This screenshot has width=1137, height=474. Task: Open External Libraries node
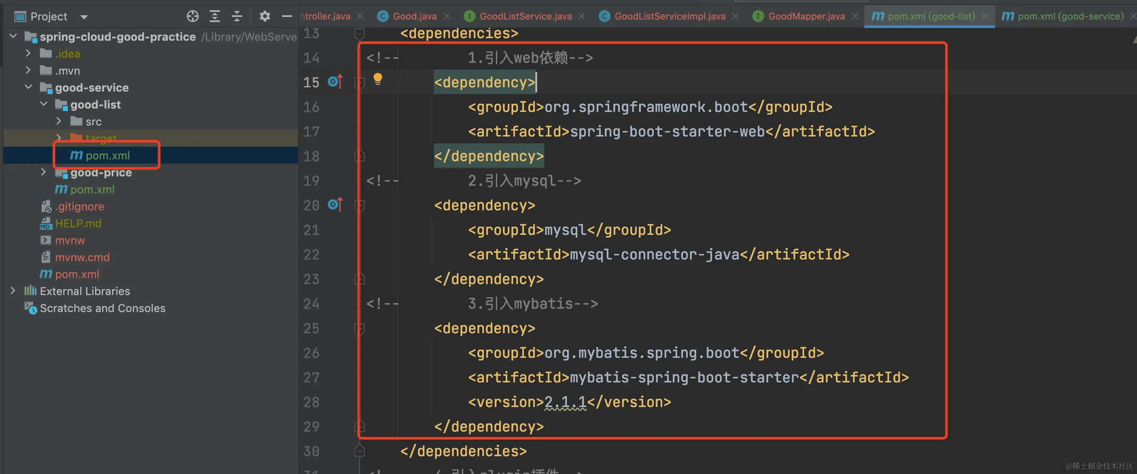(13, 290)
